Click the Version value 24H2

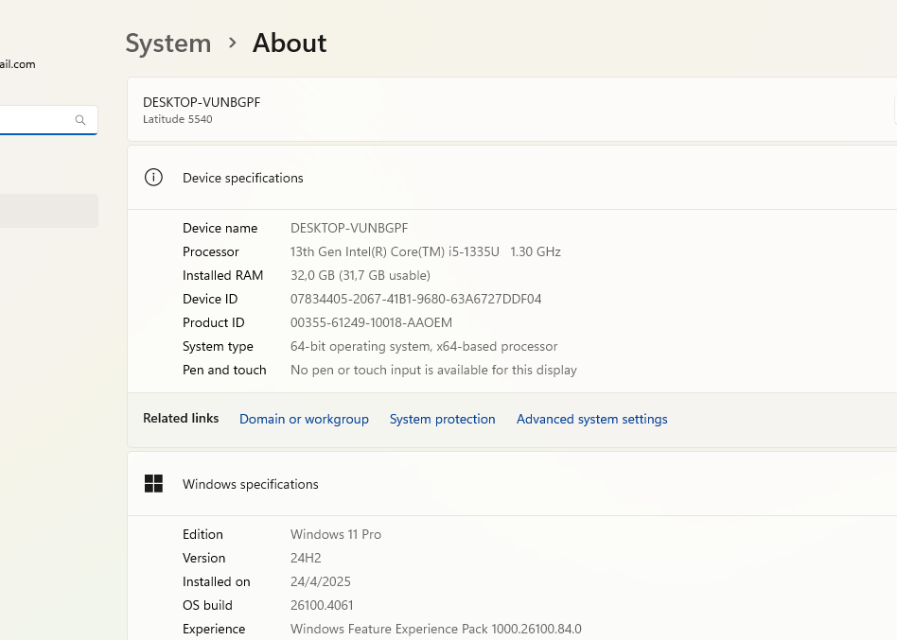click(306, 558)
